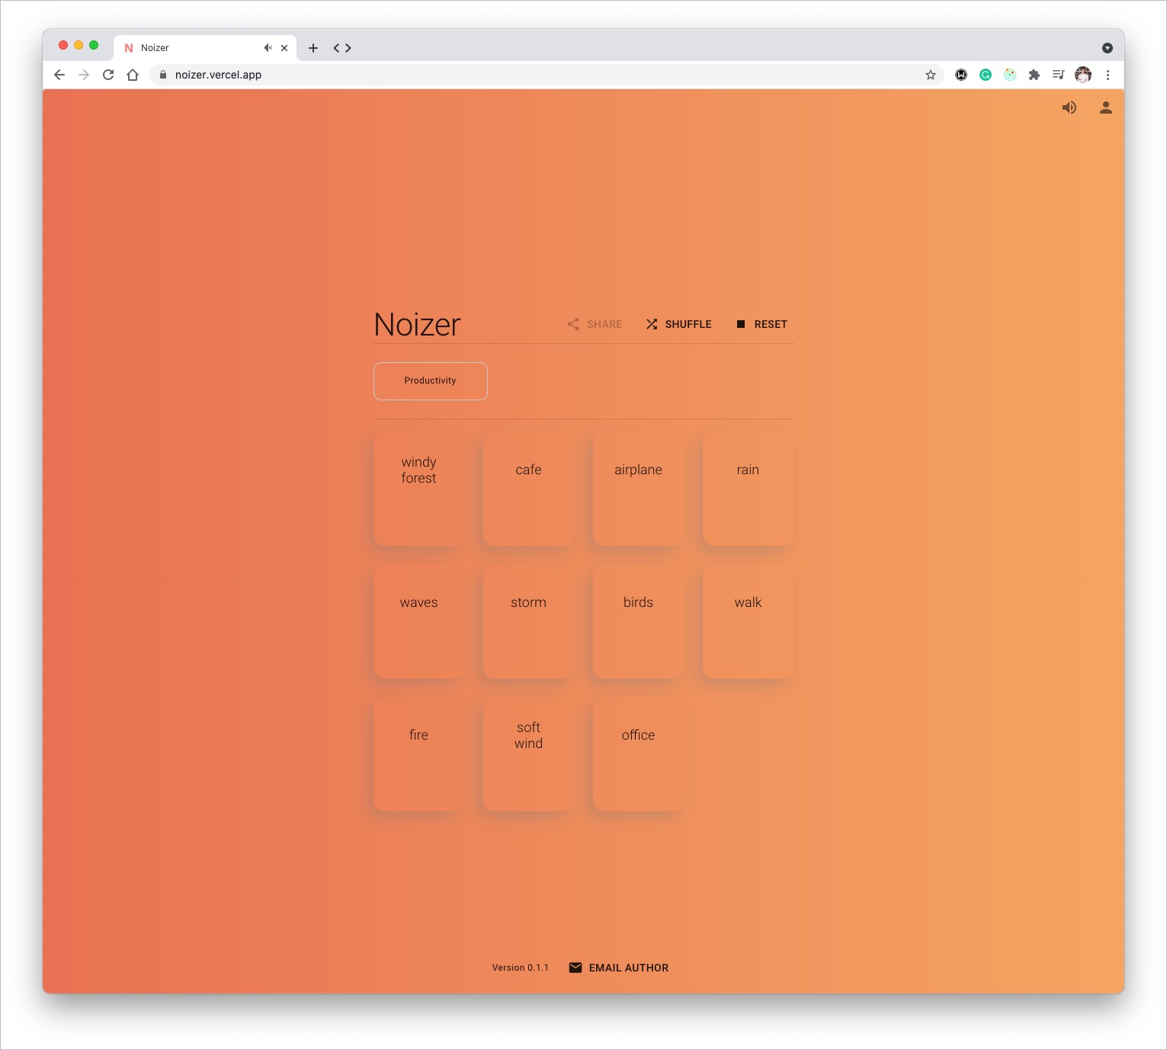
Task: Open the Email Author link
Action: click(x=619, y=968)
